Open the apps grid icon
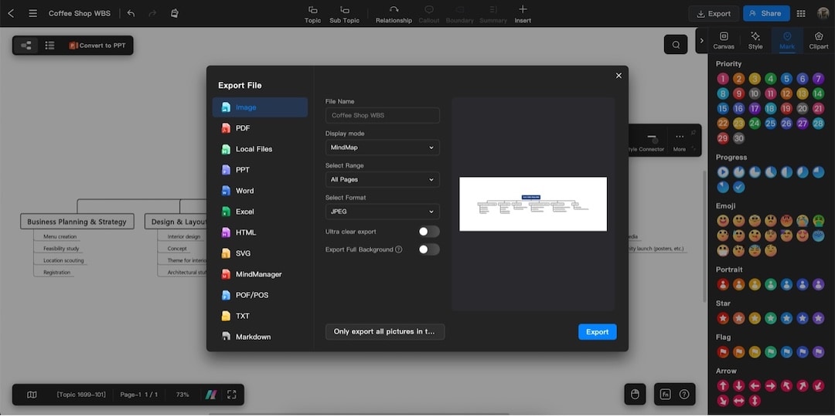 [x=801, y=14]
